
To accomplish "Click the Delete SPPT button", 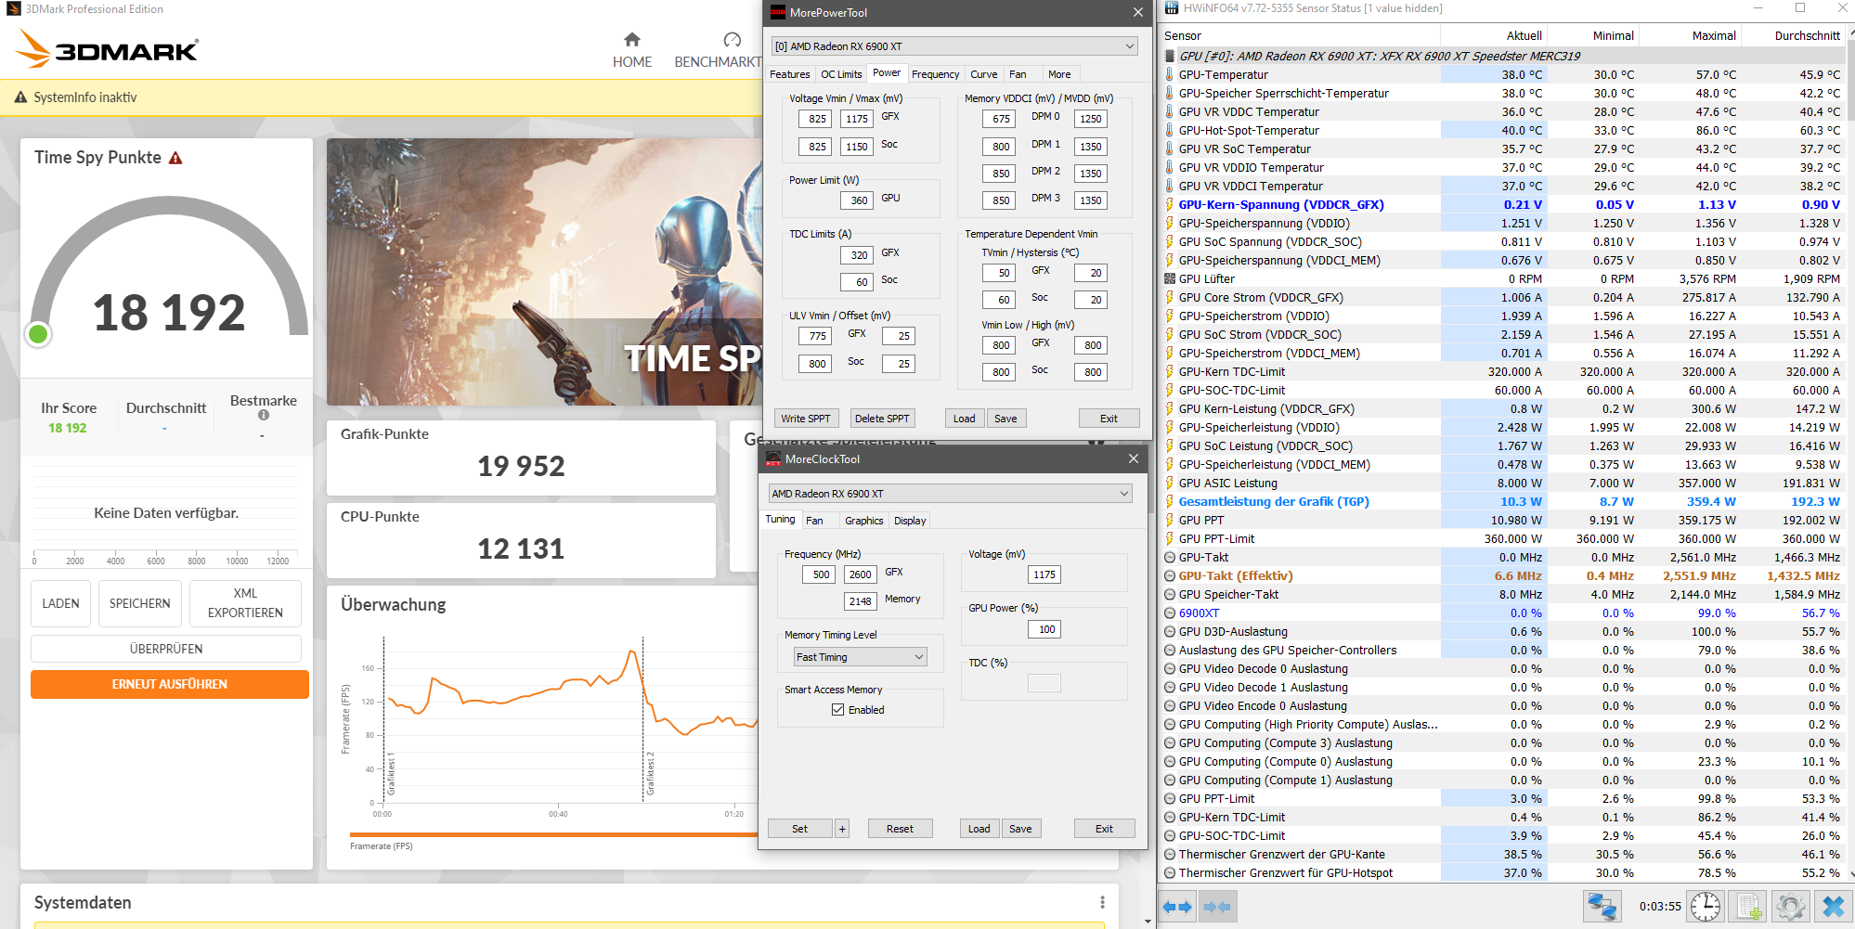I will pyautogui.click(x=882, y=419).
